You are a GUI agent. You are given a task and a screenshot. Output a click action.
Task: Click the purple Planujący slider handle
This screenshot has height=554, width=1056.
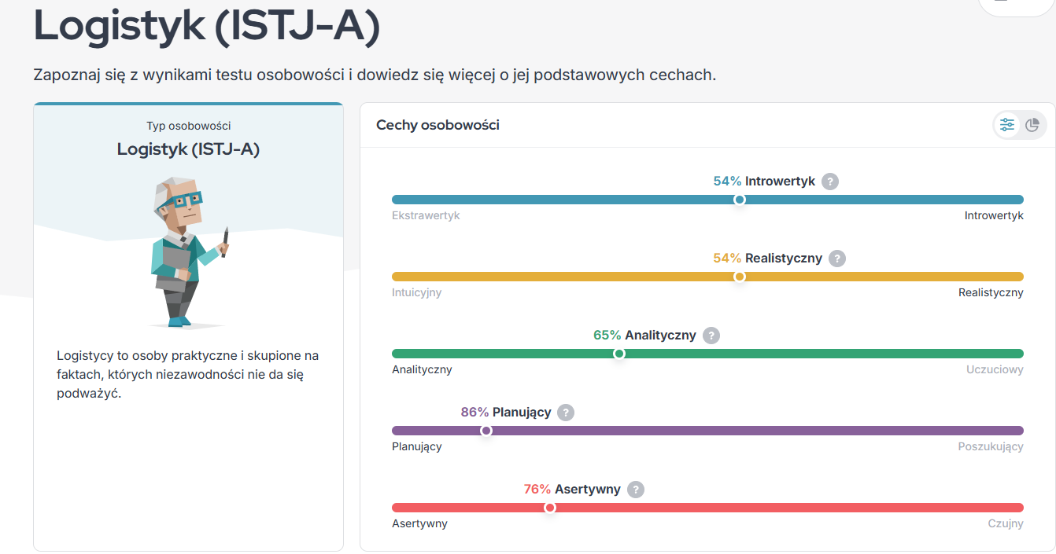[x=486, y=431]
